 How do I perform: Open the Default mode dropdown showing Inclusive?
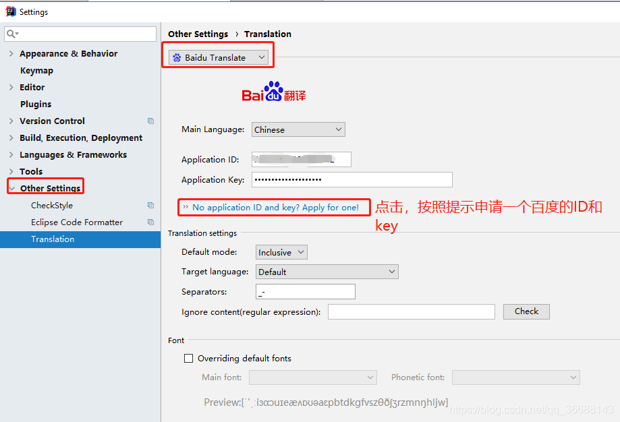tap(281, 252)
